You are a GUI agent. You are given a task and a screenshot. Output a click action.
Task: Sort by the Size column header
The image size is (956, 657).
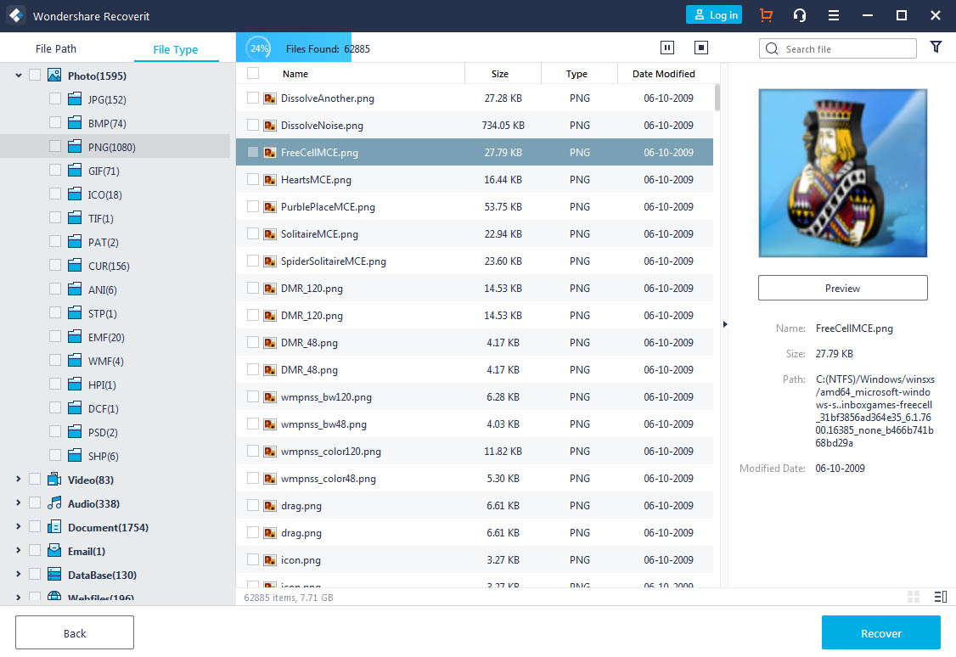click(500, 74)
